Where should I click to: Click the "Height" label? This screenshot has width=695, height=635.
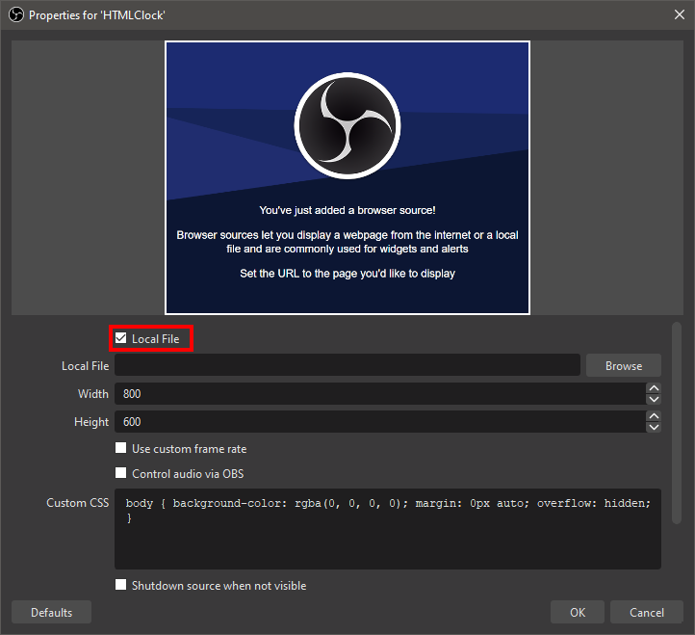point(91,421)
